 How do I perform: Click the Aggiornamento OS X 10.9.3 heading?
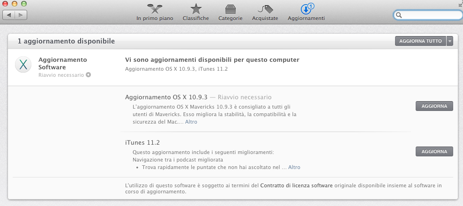(166, 97)
